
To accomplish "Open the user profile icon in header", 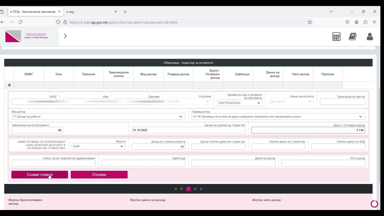I will [x=370, y=37].
